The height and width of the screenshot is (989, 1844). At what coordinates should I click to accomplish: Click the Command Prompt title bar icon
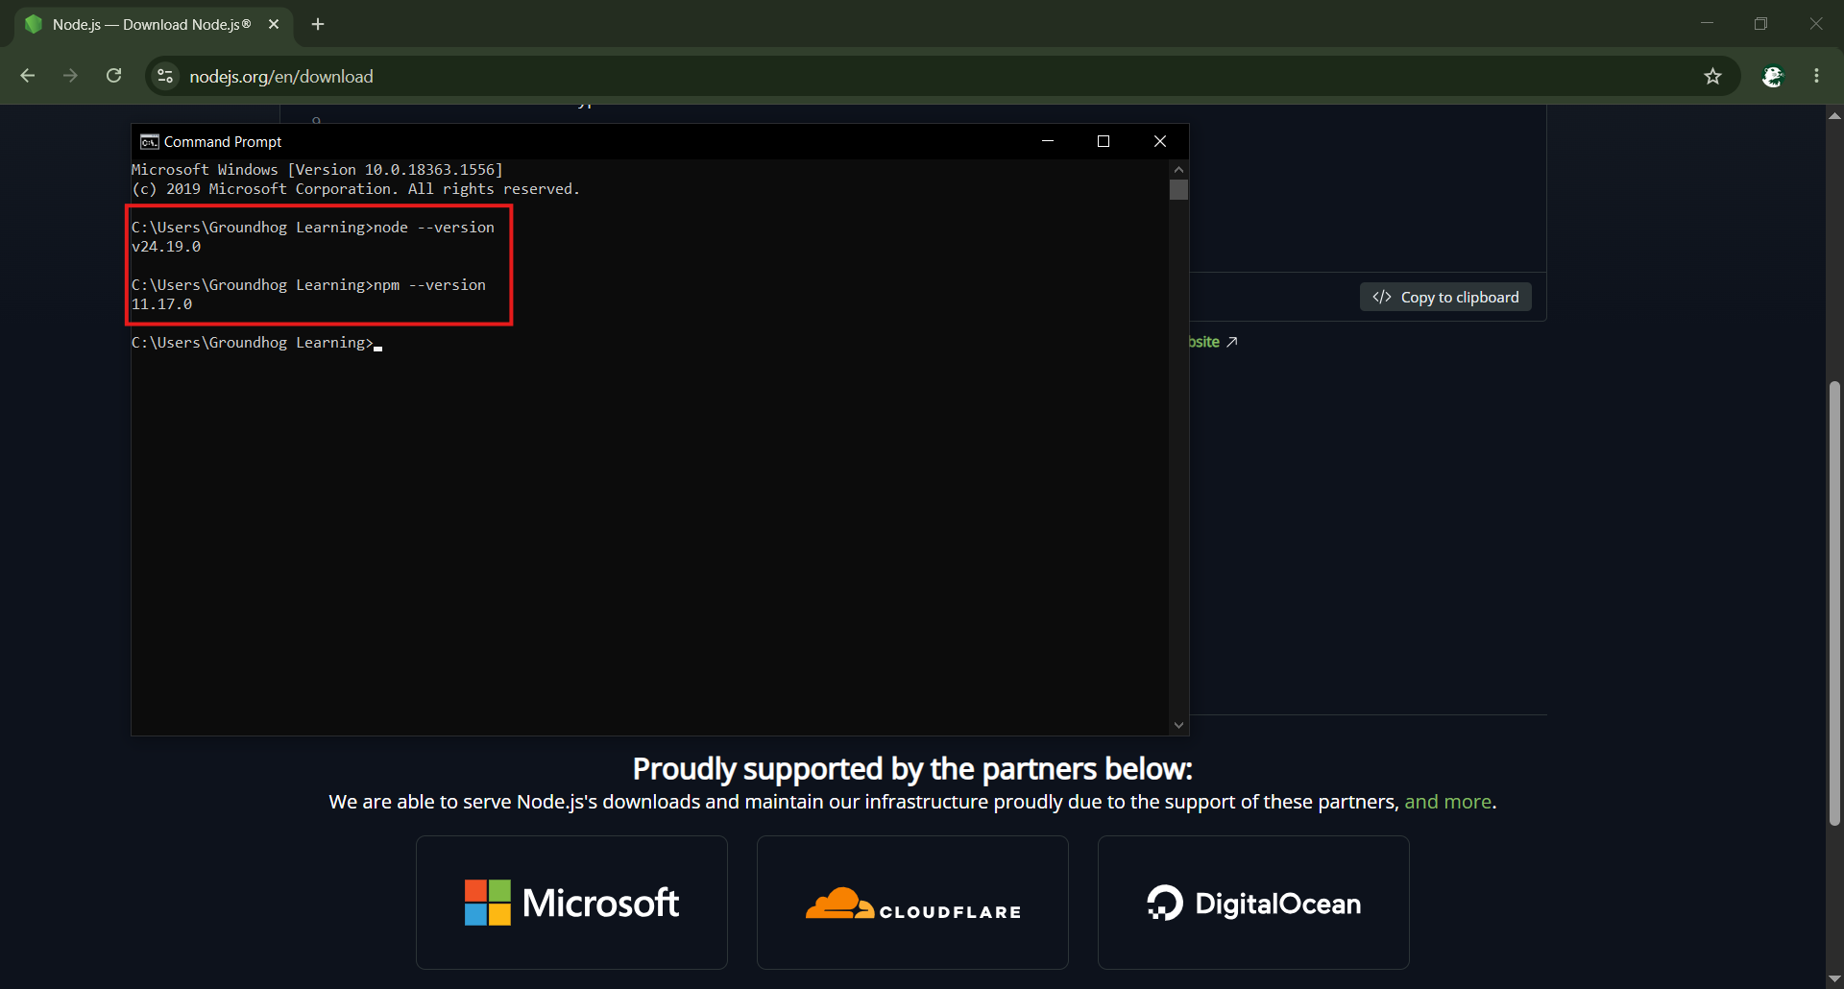149,141
